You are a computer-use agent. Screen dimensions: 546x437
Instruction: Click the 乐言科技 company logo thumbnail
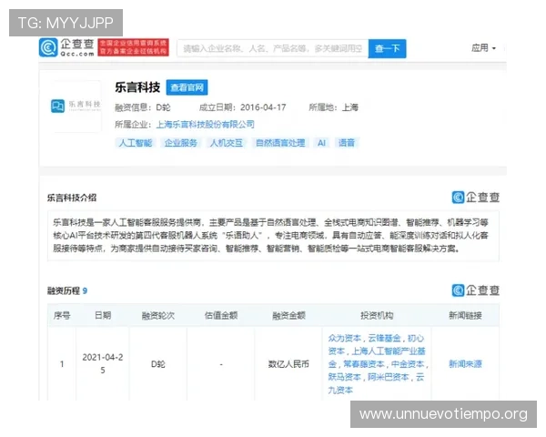(76, 106)
